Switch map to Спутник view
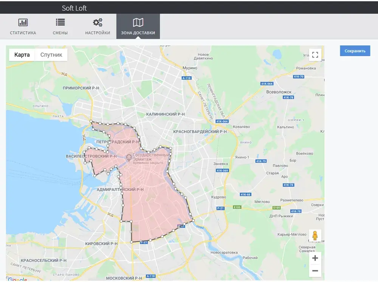The image size is (378, 282). click(51, 55)
